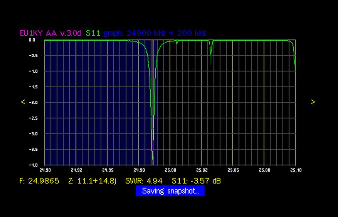This screenshot has width=338, height=217.
Task: Click the left arrow to shift frequency down
Action: click(23, 102)
